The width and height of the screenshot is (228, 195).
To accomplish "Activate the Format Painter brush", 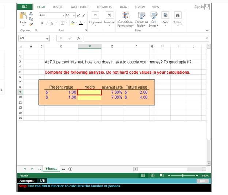I will [31, 25].
